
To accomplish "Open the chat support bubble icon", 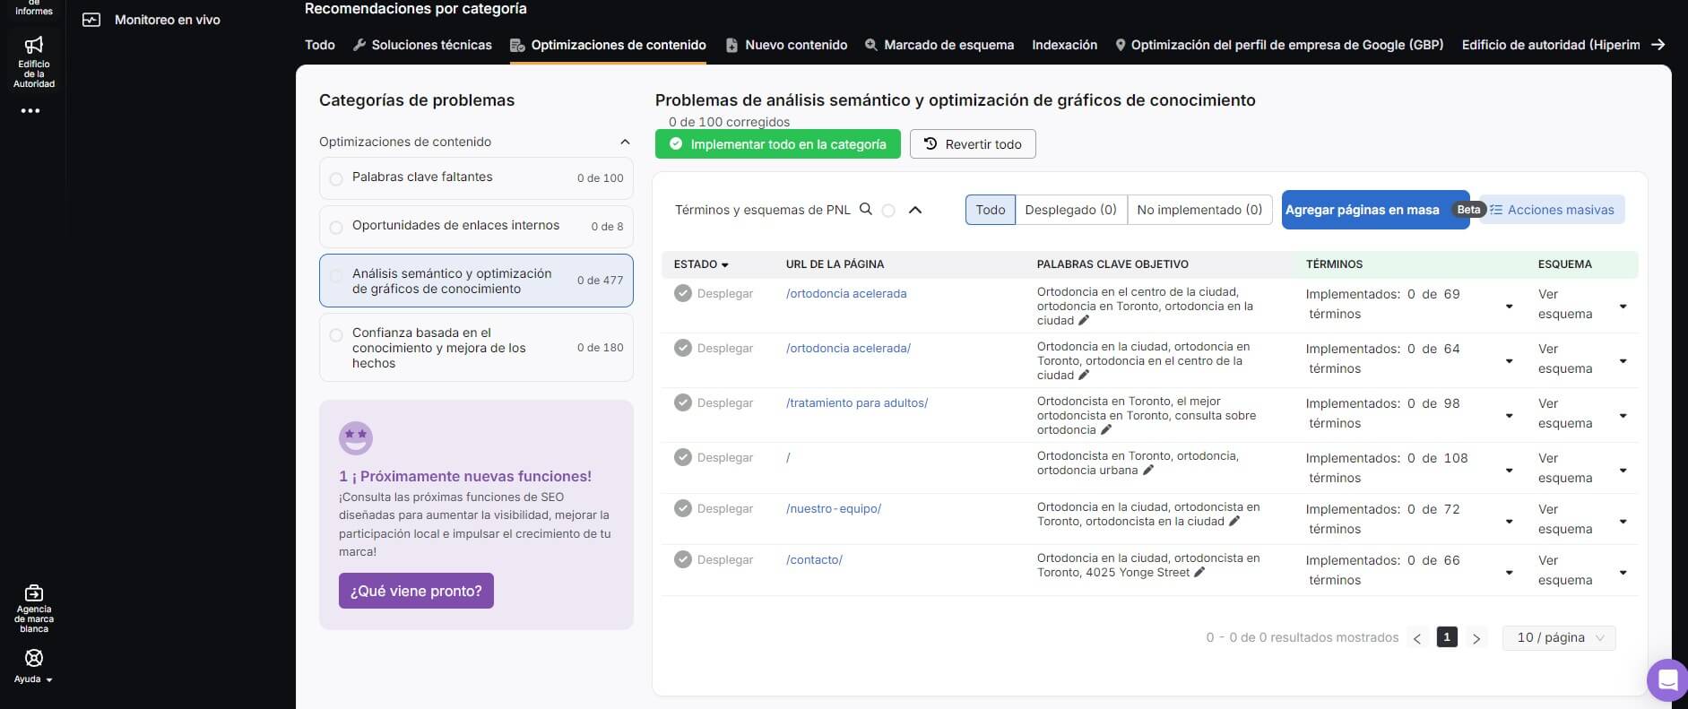I will coord(1666,679).
